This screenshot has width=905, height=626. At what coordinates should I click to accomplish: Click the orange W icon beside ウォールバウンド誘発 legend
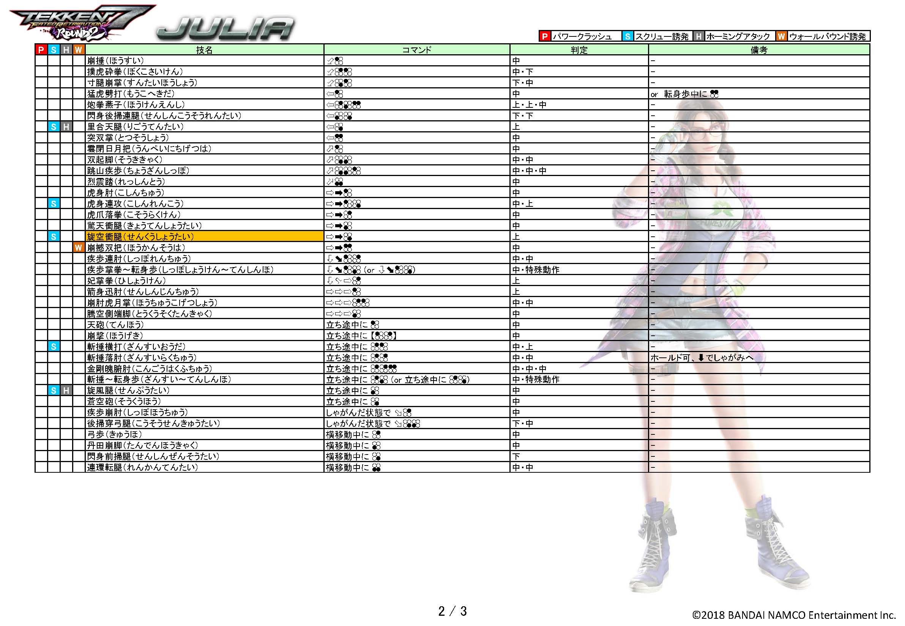781,36
